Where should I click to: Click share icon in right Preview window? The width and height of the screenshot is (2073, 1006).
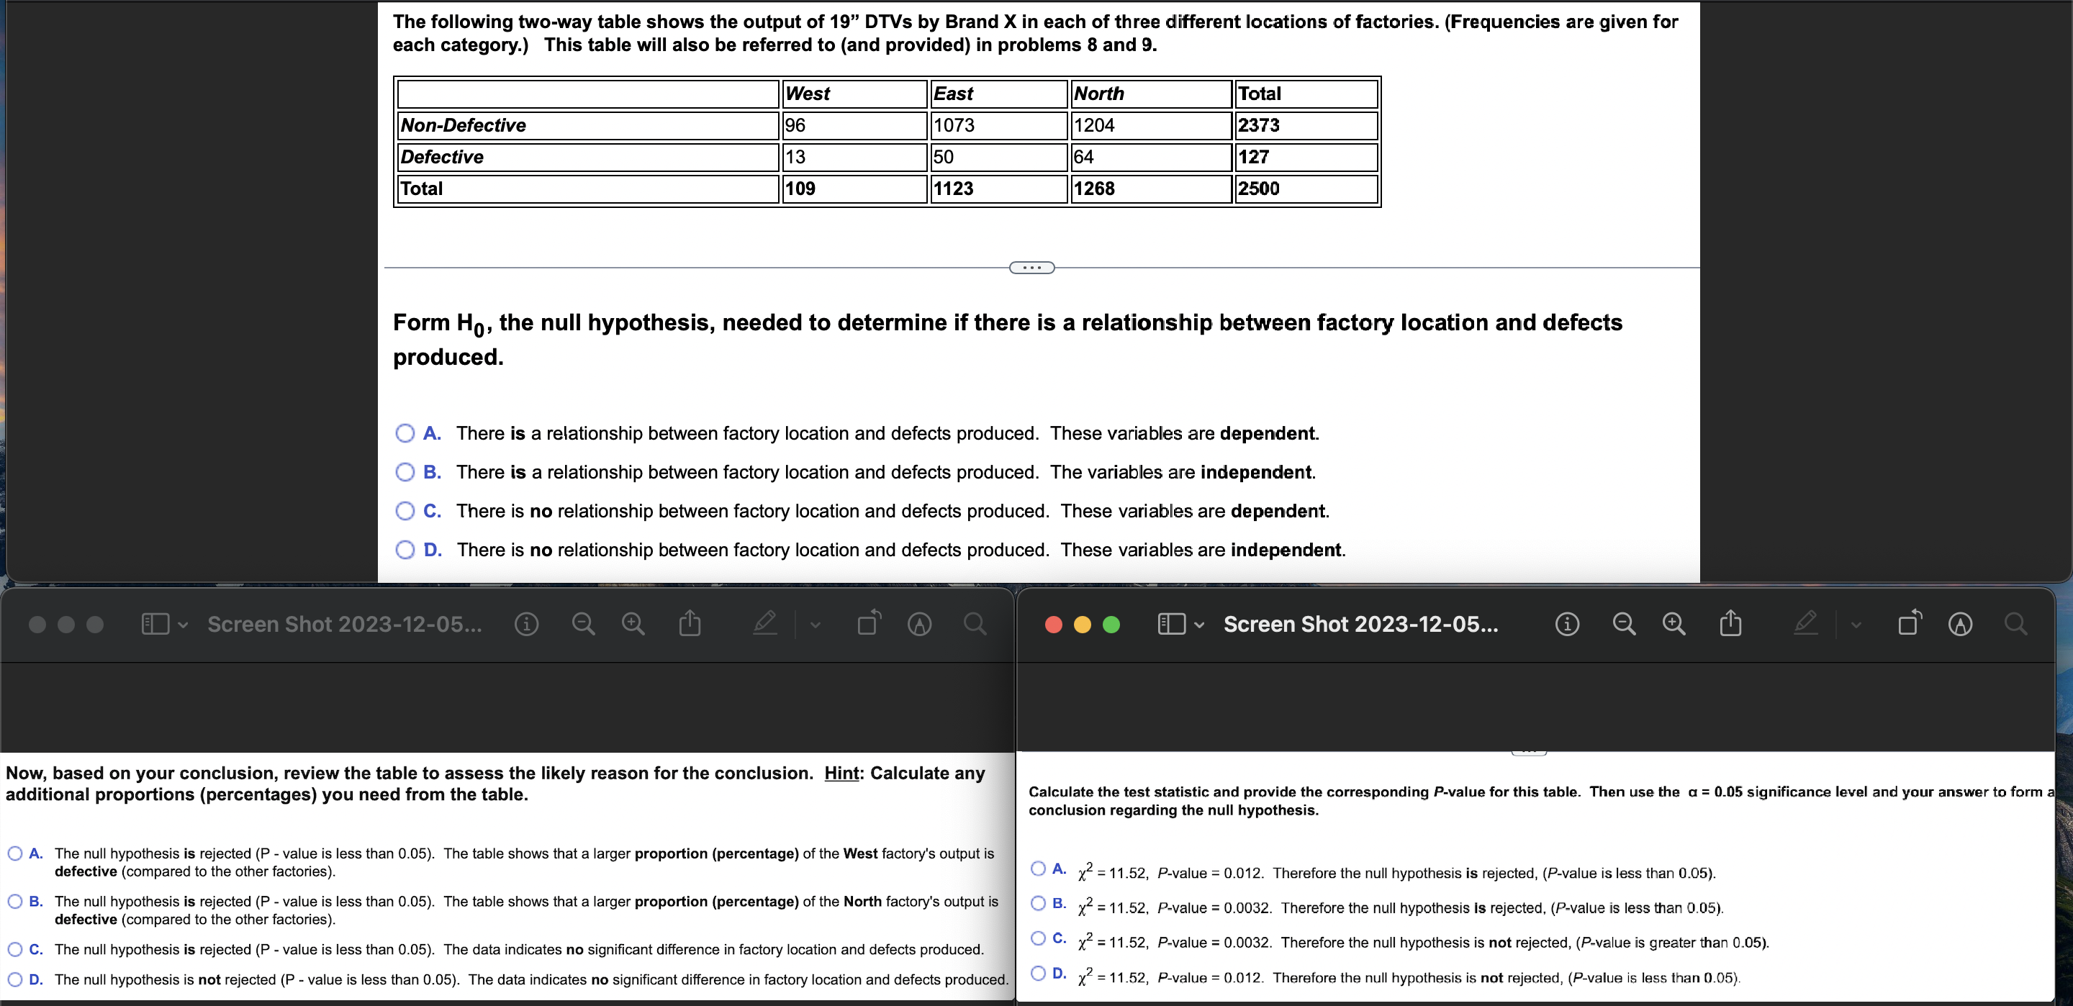point(1730,624)
